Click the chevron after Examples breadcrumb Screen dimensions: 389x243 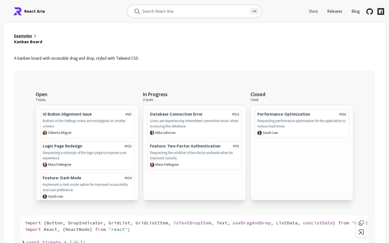coord(35,36)
